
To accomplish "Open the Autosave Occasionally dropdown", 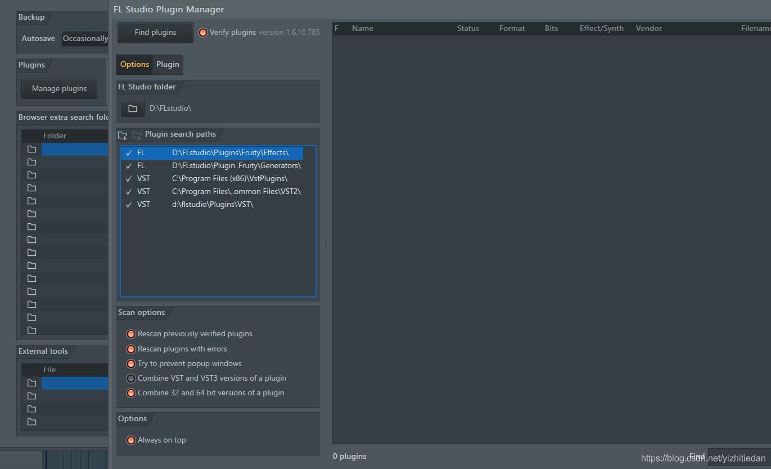I will click(84, 39).
